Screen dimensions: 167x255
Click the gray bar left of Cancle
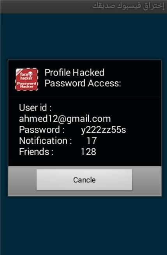(x=22, y=181)
